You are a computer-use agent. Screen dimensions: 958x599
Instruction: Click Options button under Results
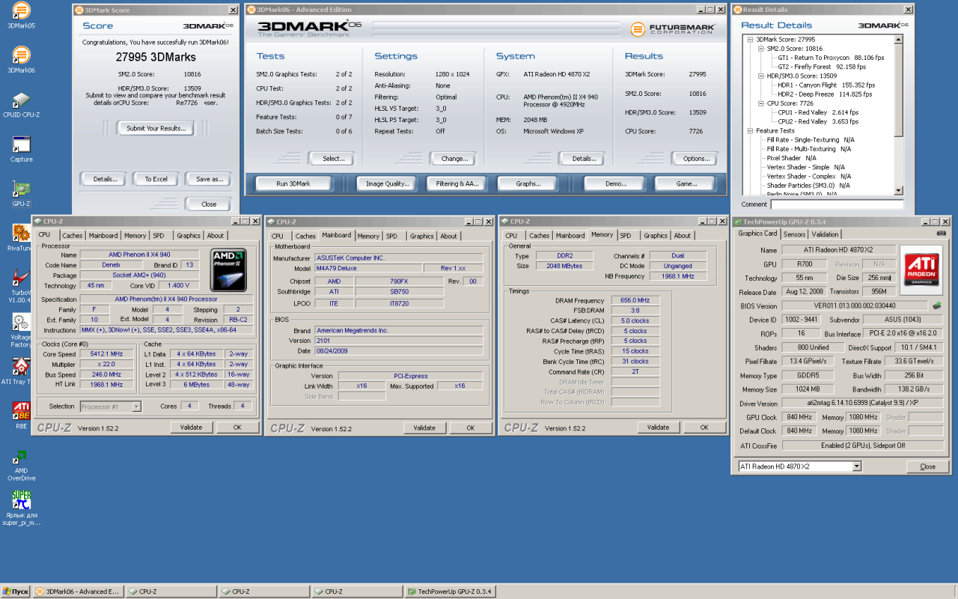696,159
